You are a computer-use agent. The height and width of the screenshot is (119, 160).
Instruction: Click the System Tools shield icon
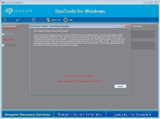click(48, 20)
